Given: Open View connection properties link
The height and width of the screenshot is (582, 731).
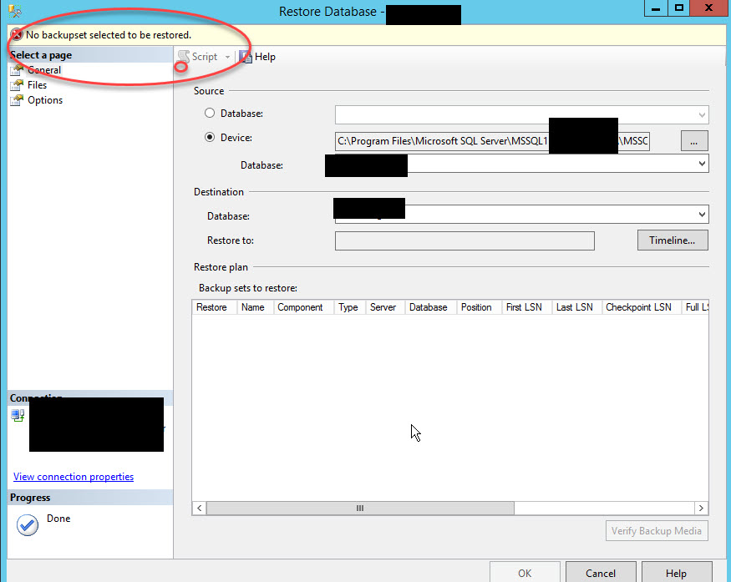Looking at the screenshot, I should point(73,476).
